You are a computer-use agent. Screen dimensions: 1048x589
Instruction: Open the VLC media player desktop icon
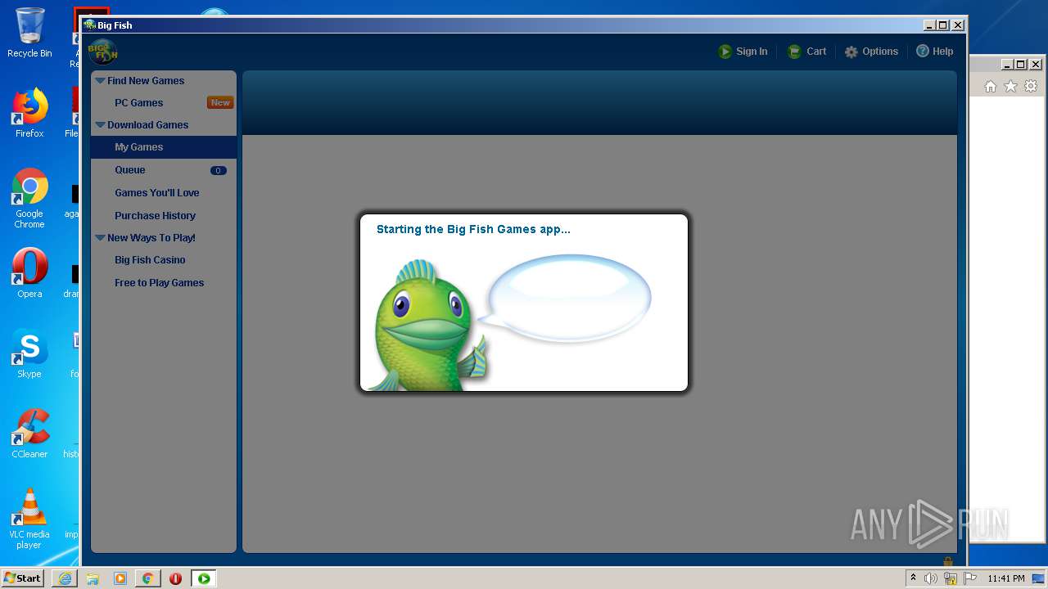click(29, 519)
